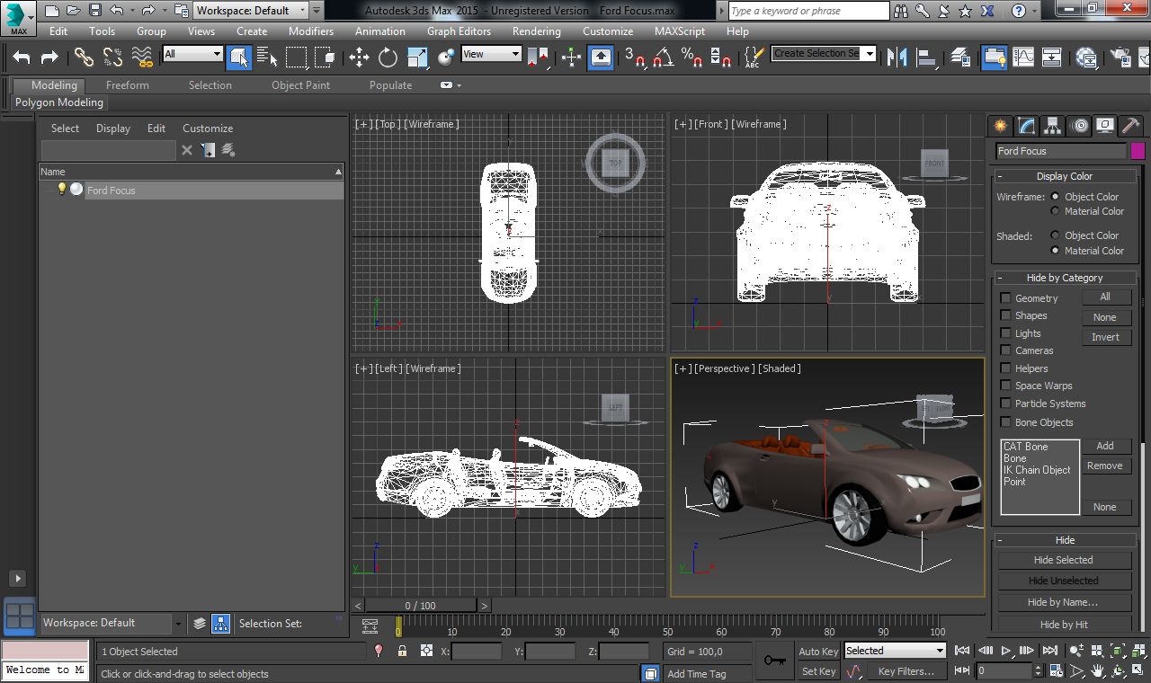The width and height of the screenshot is (1151, 683).
Task: Open the All selection filter dropdown
Action: [192, 54]
